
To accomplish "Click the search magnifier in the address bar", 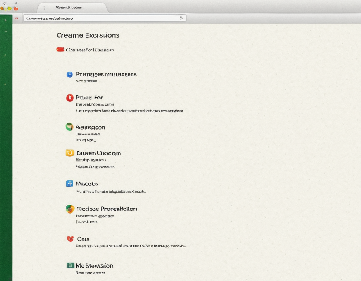I will (x=181, y=18).
